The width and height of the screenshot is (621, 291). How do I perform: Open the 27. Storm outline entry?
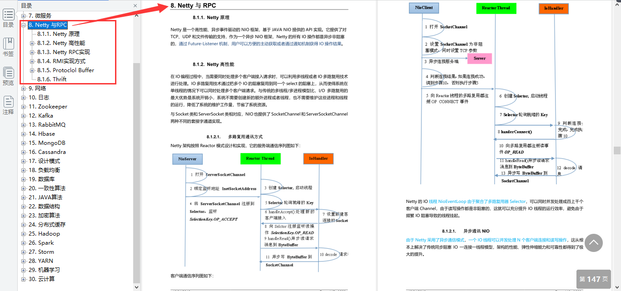[x=41, y=252]
